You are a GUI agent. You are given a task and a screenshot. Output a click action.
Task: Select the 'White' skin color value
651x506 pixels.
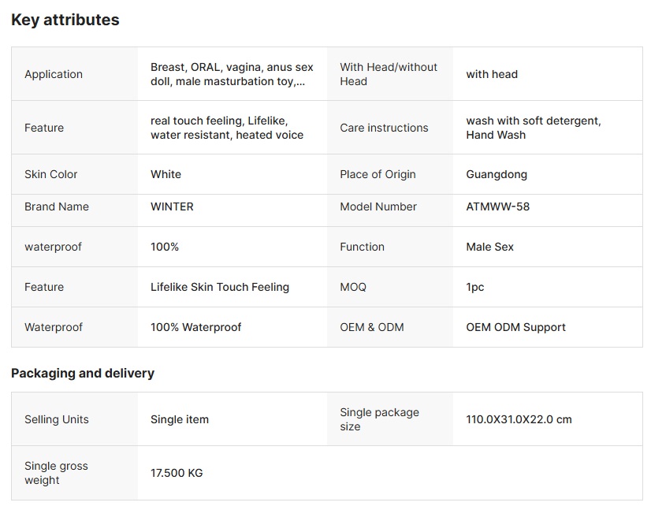tap(166, 174)
